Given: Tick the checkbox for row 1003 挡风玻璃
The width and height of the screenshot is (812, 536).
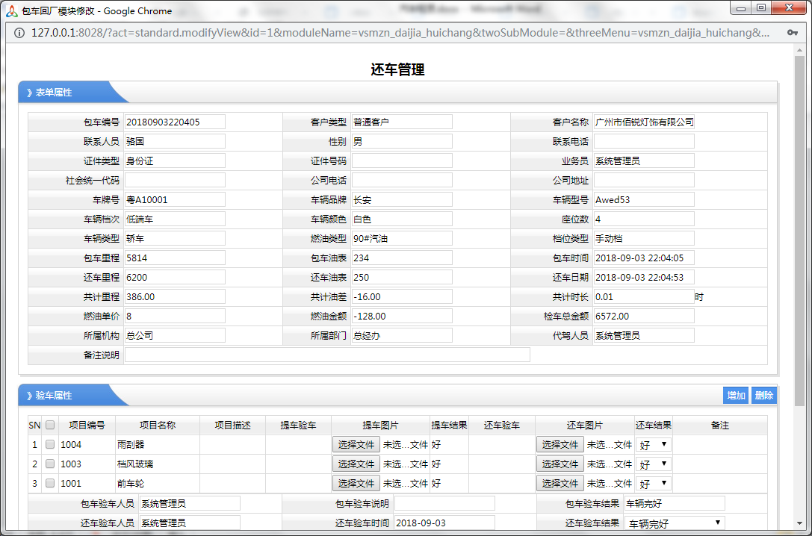Looking at the screenshot, I should click(x=50, y=464).
